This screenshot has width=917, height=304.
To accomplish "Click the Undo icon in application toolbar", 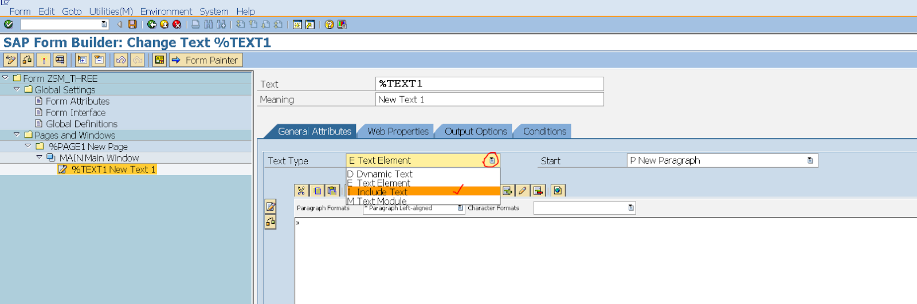I will [121, 60].
